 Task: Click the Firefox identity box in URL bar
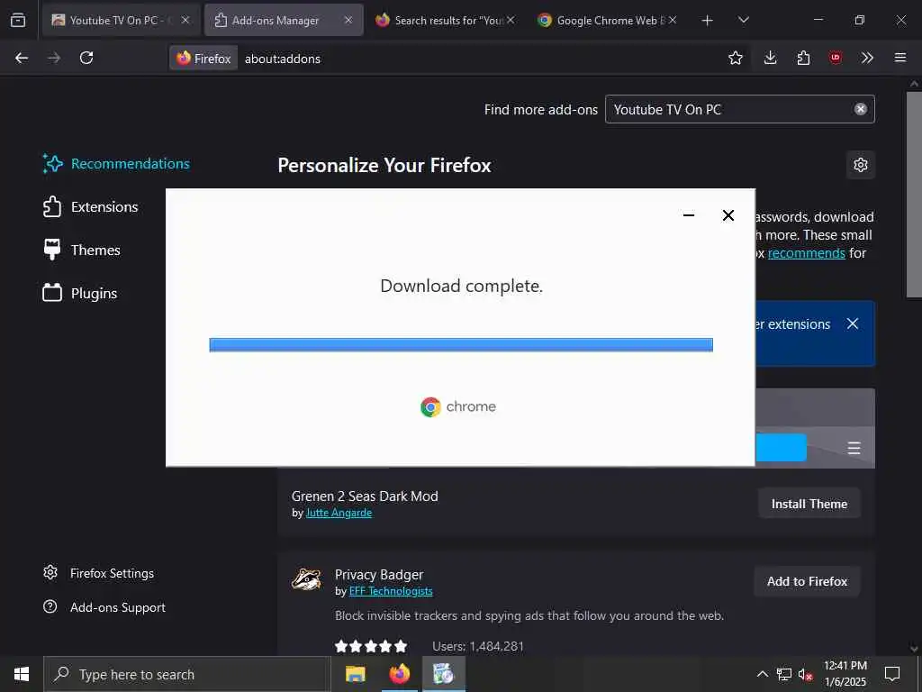(204, 59)
